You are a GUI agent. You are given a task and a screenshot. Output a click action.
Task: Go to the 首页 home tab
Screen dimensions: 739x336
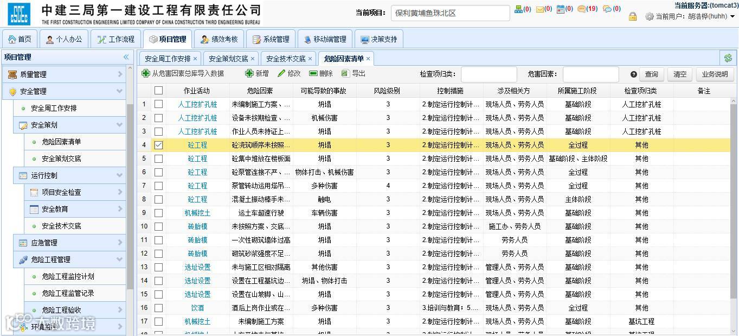(x=20, y=39)
